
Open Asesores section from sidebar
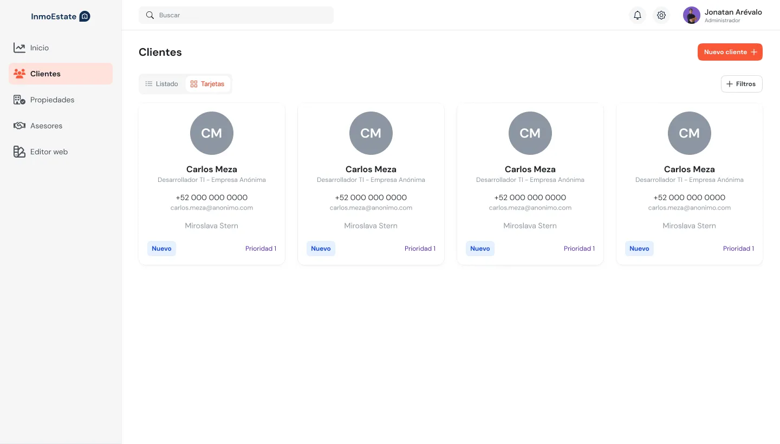coord(47,126)
